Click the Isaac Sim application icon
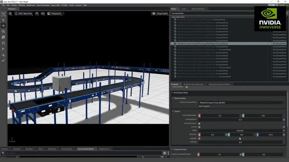Viewport: 289px width, 162px height. coord(1,2)
